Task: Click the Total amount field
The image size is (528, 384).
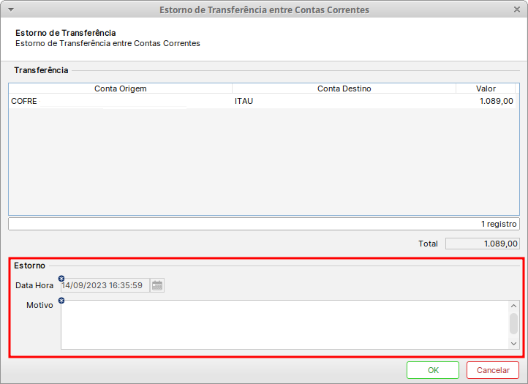Action: [x=482, y=244]
